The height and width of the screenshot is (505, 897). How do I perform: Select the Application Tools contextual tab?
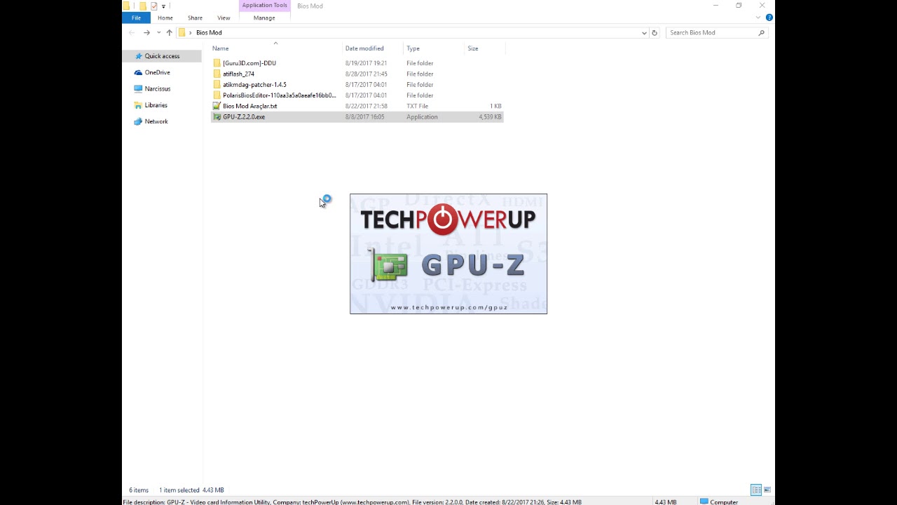click(x=264, y=6)
